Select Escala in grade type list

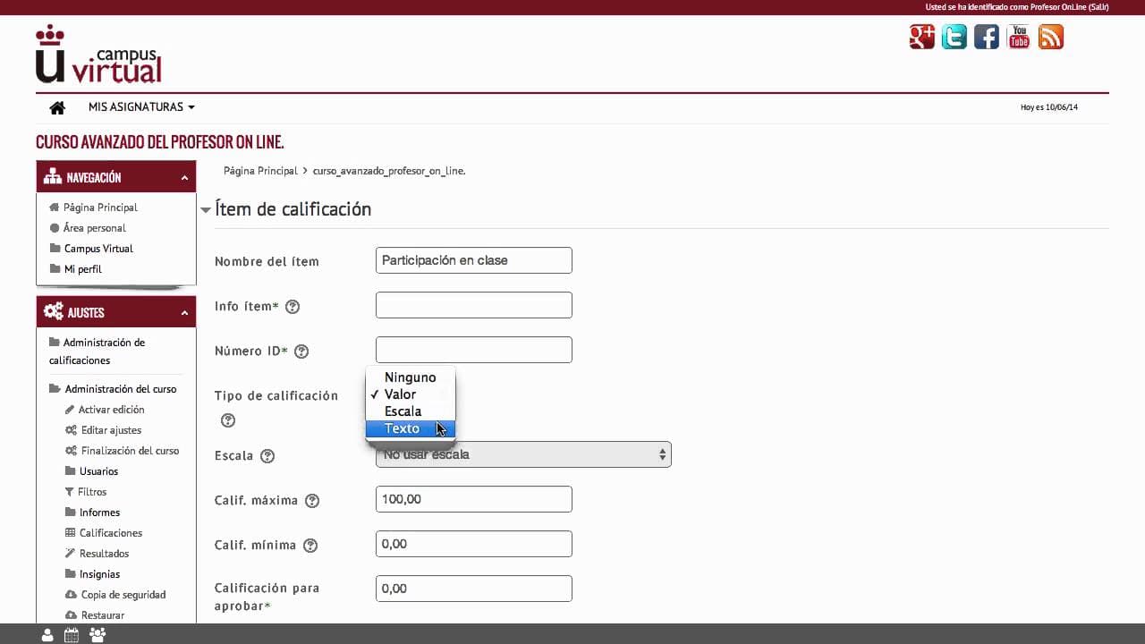(411, 411)
